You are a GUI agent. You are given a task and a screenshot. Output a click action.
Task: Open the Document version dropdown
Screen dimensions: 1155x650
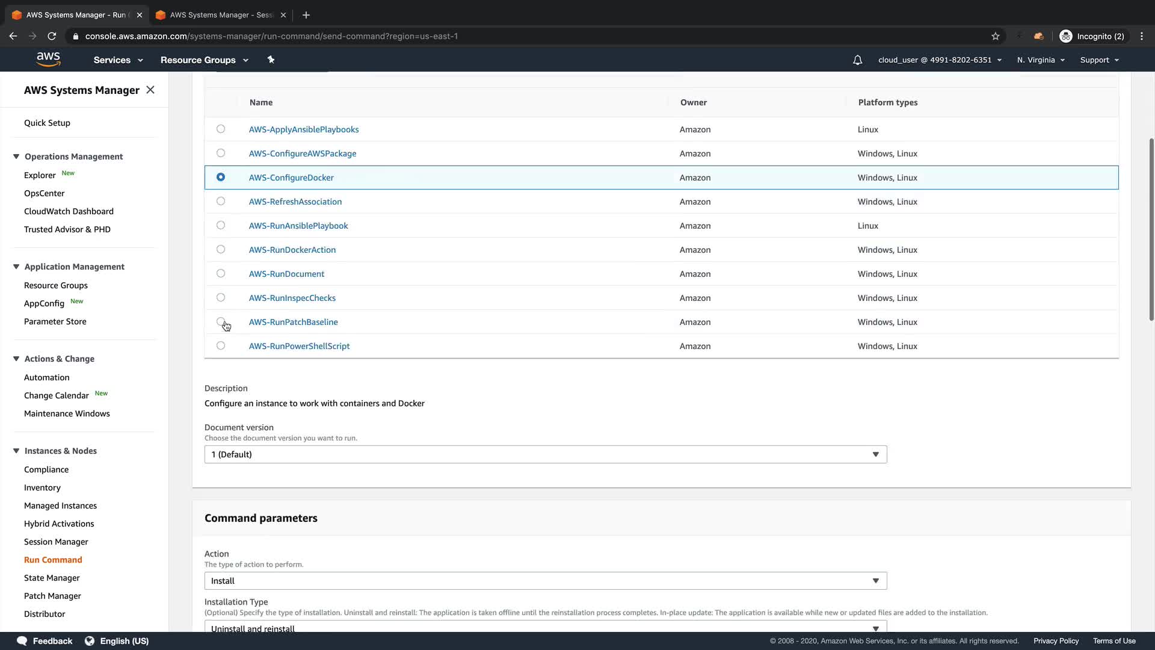pos(545,454)
